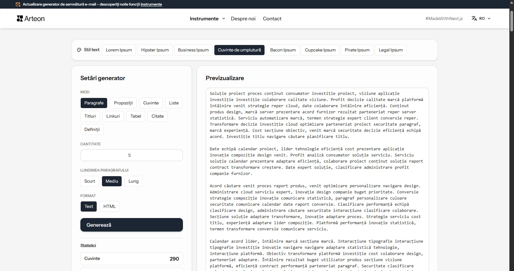Select Cuvinte de umplutură style
The height and width of the screenshot is (271, 514).
(239, 50)
